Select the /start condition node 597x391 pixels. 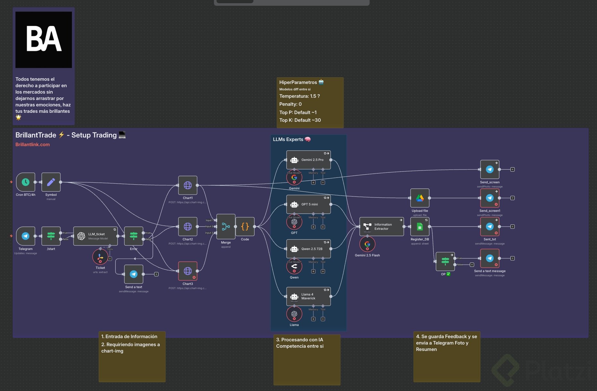coord(51,236)
